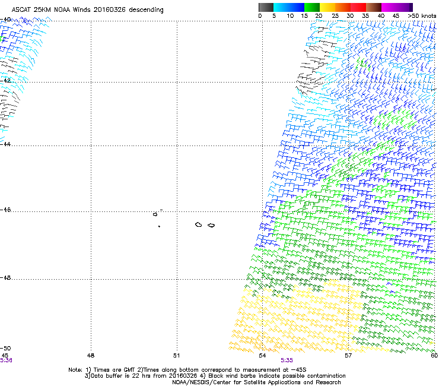
Task: Pick the magenta 40-45 knots legend segment
Action: pyautogui.click(x=389, y=7)
